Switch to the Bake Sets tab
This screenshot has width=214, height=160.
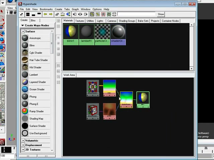pyautogui.click(x=143, y=21)
